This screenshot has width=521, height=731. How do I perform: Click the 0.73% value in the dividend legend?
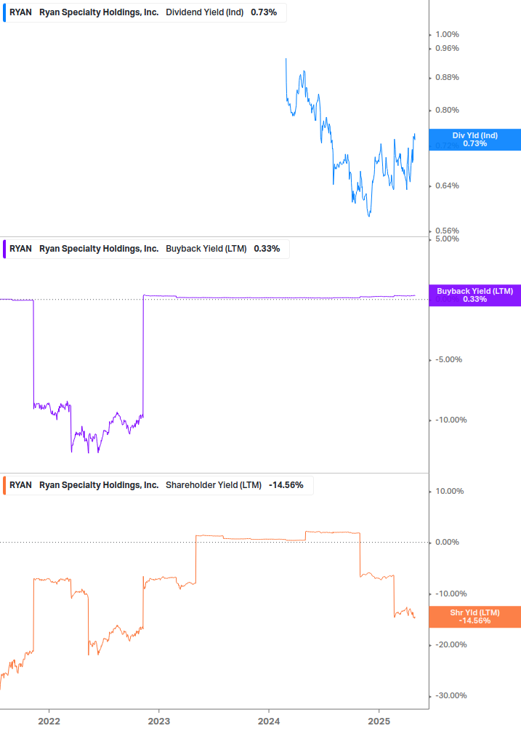coord(264,12)
